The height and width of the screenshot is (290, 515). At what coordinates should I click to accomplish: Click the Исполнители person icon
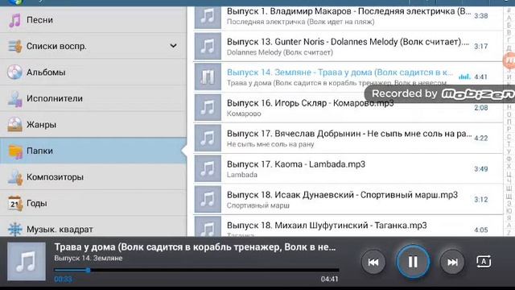[x=14, y=98]
